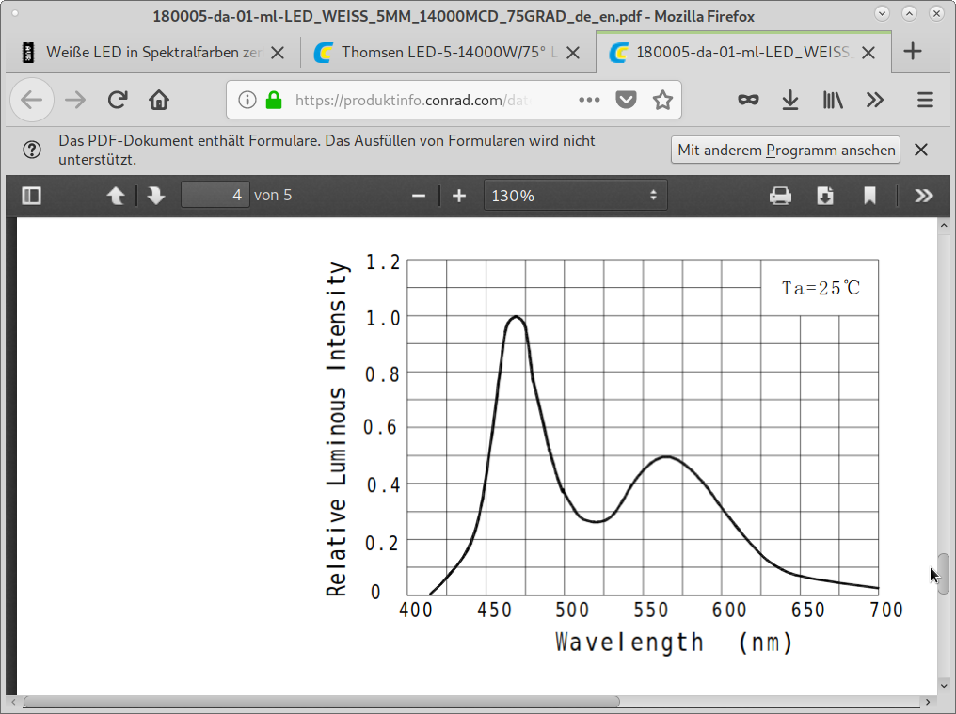
Task: Print the PDF document
Action: point(780,196)
